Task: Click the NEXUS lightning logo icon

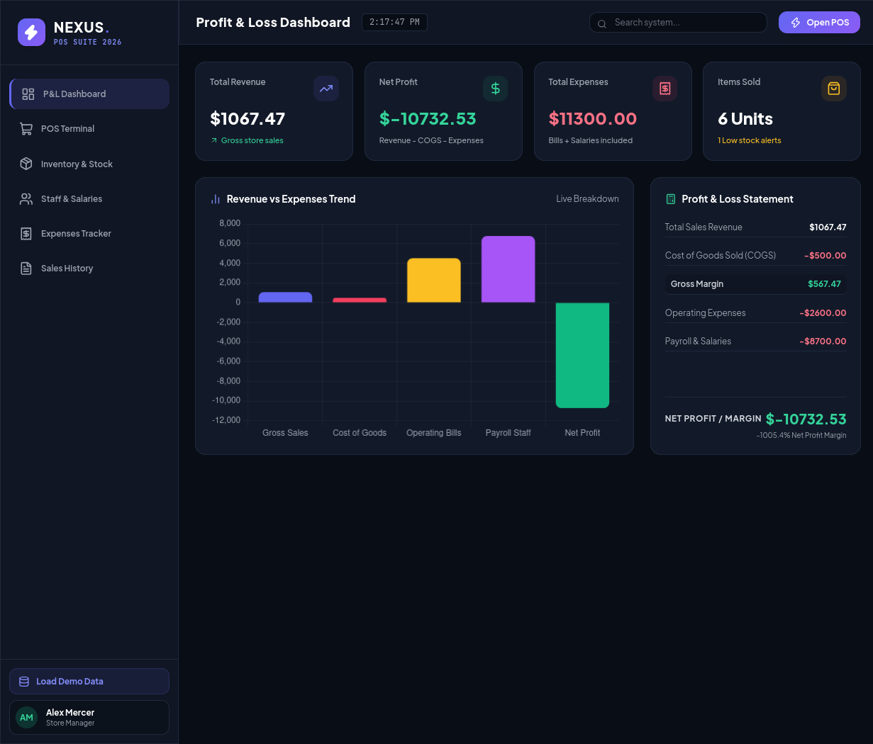Action: 31,32
